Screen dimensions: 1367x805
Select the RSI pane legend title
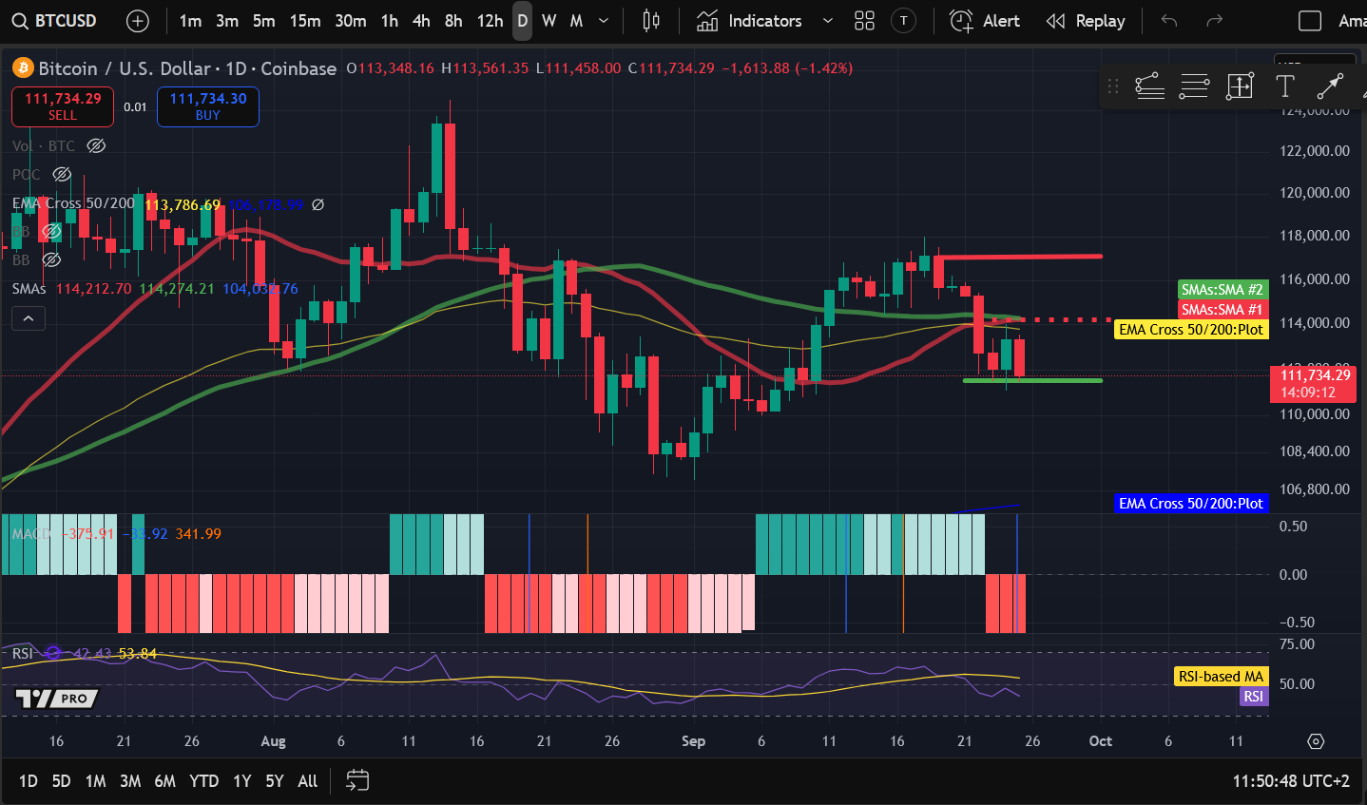(22, 653)
